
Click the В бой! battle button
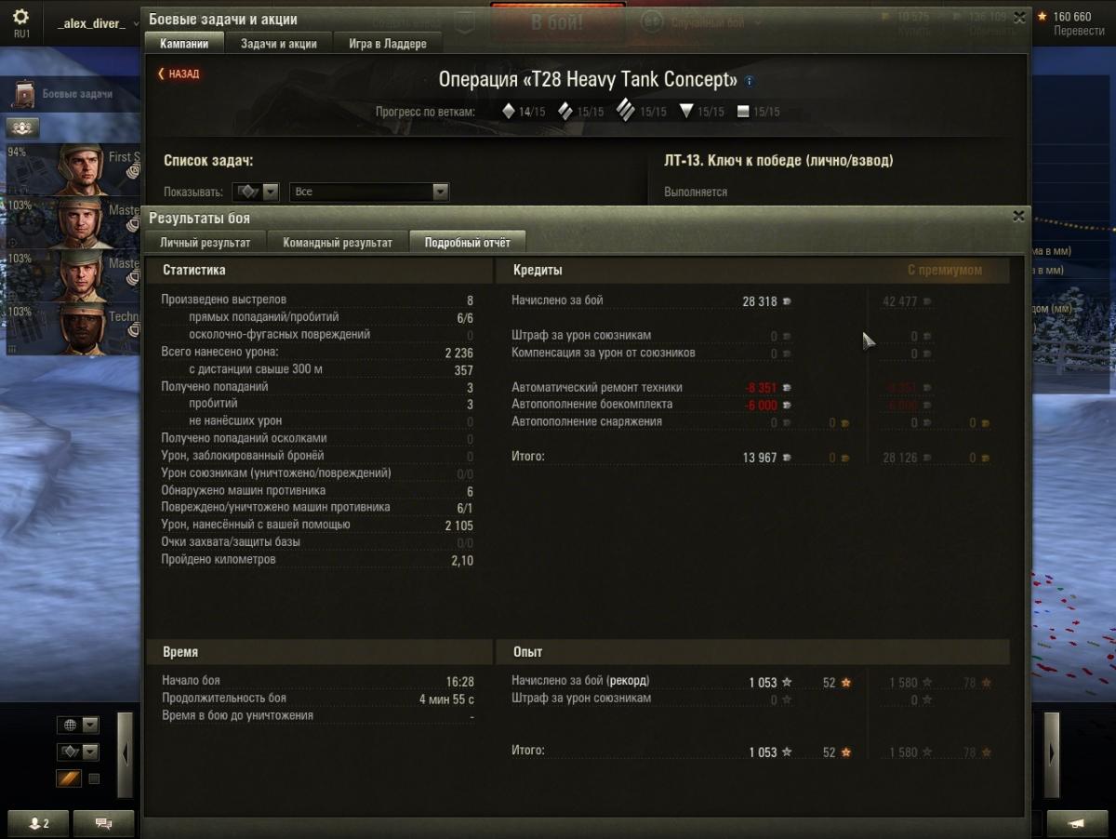pos(557,22)
